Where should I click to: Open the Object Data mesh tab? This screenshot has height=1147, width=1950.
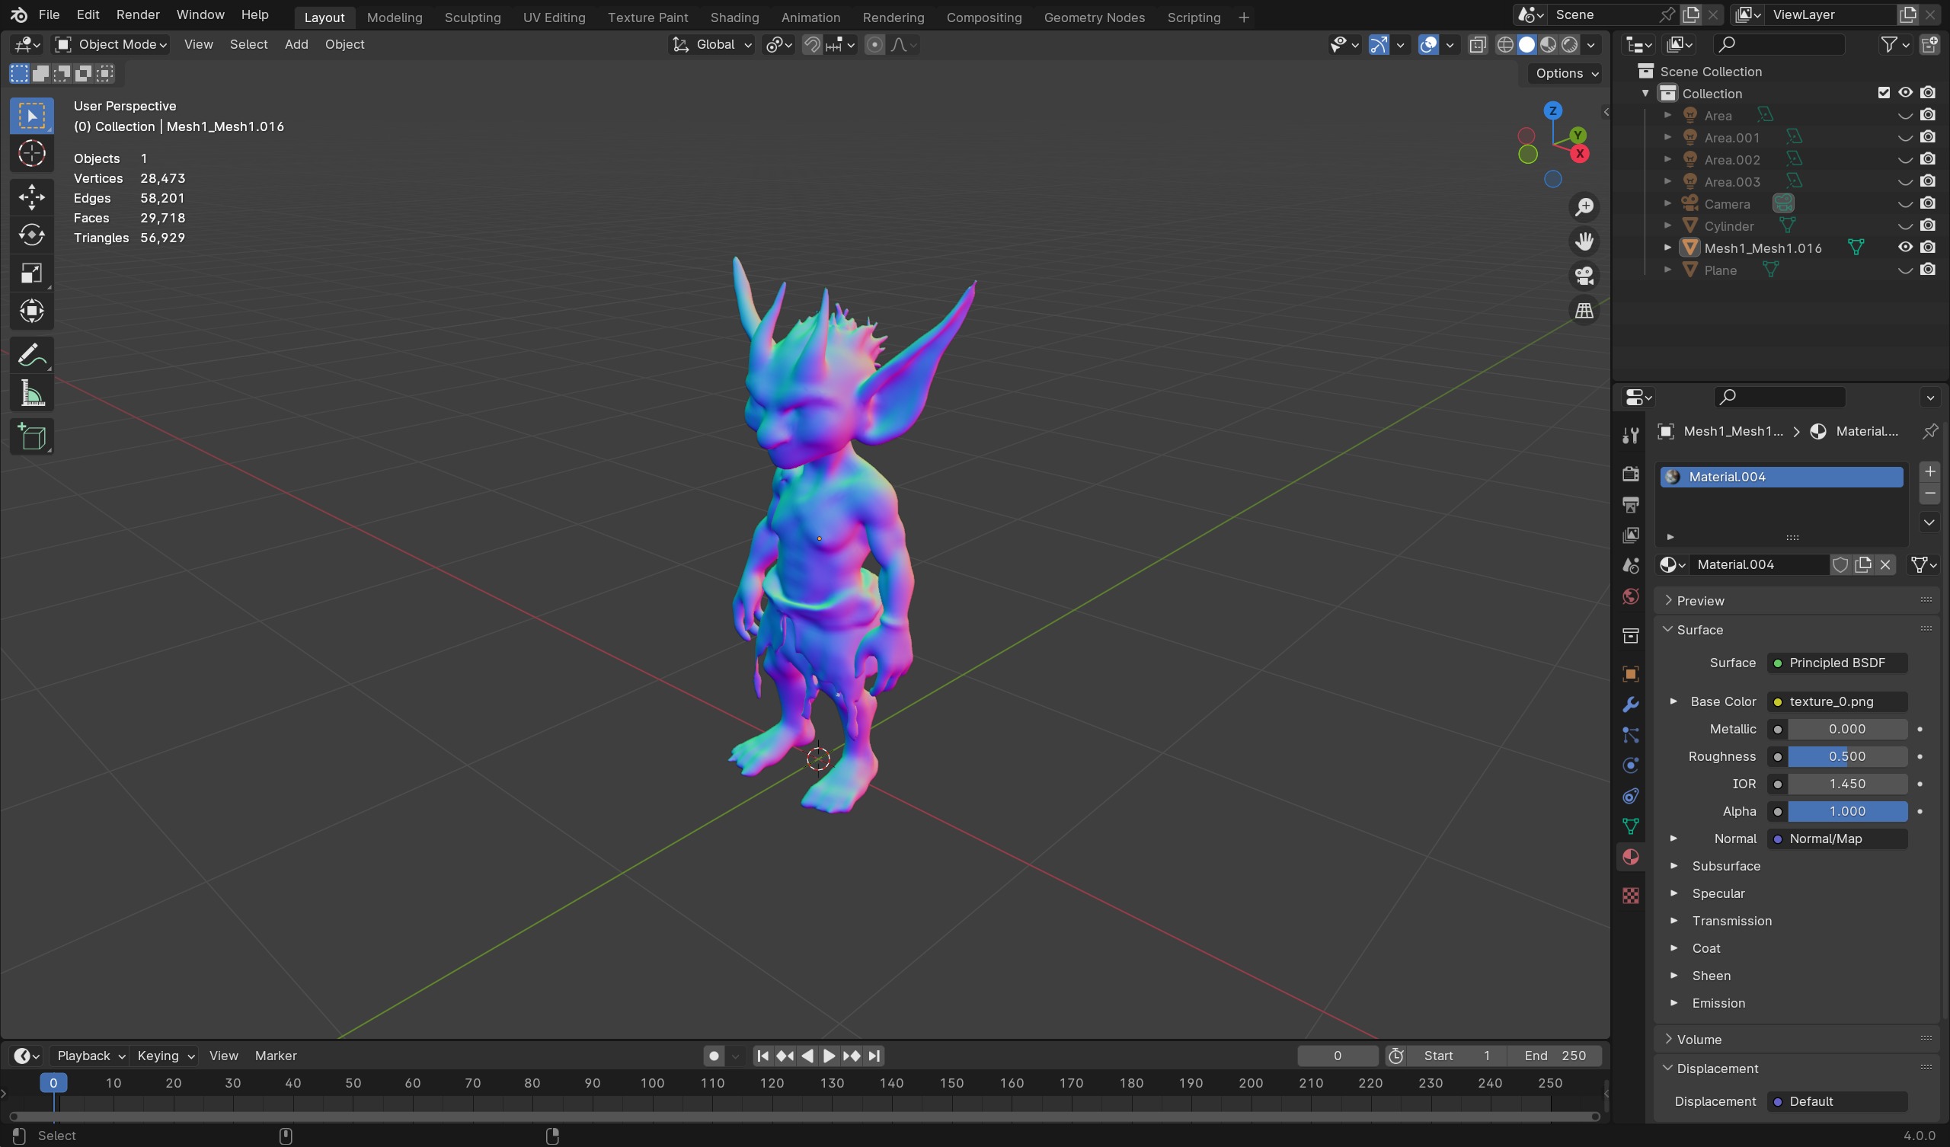[x=1630, y=826]
